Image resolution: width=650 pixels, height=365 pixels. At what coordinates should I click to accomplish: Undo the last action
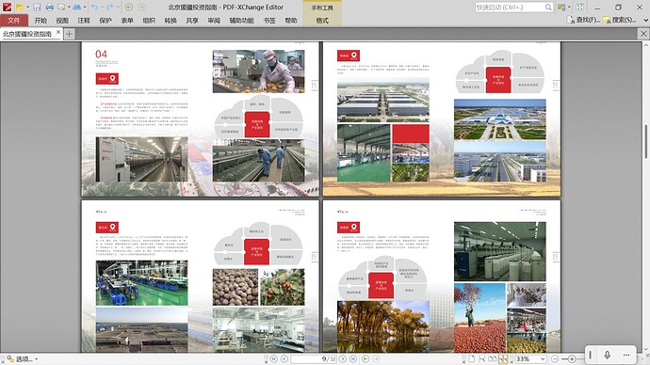(x=94, y=7)
